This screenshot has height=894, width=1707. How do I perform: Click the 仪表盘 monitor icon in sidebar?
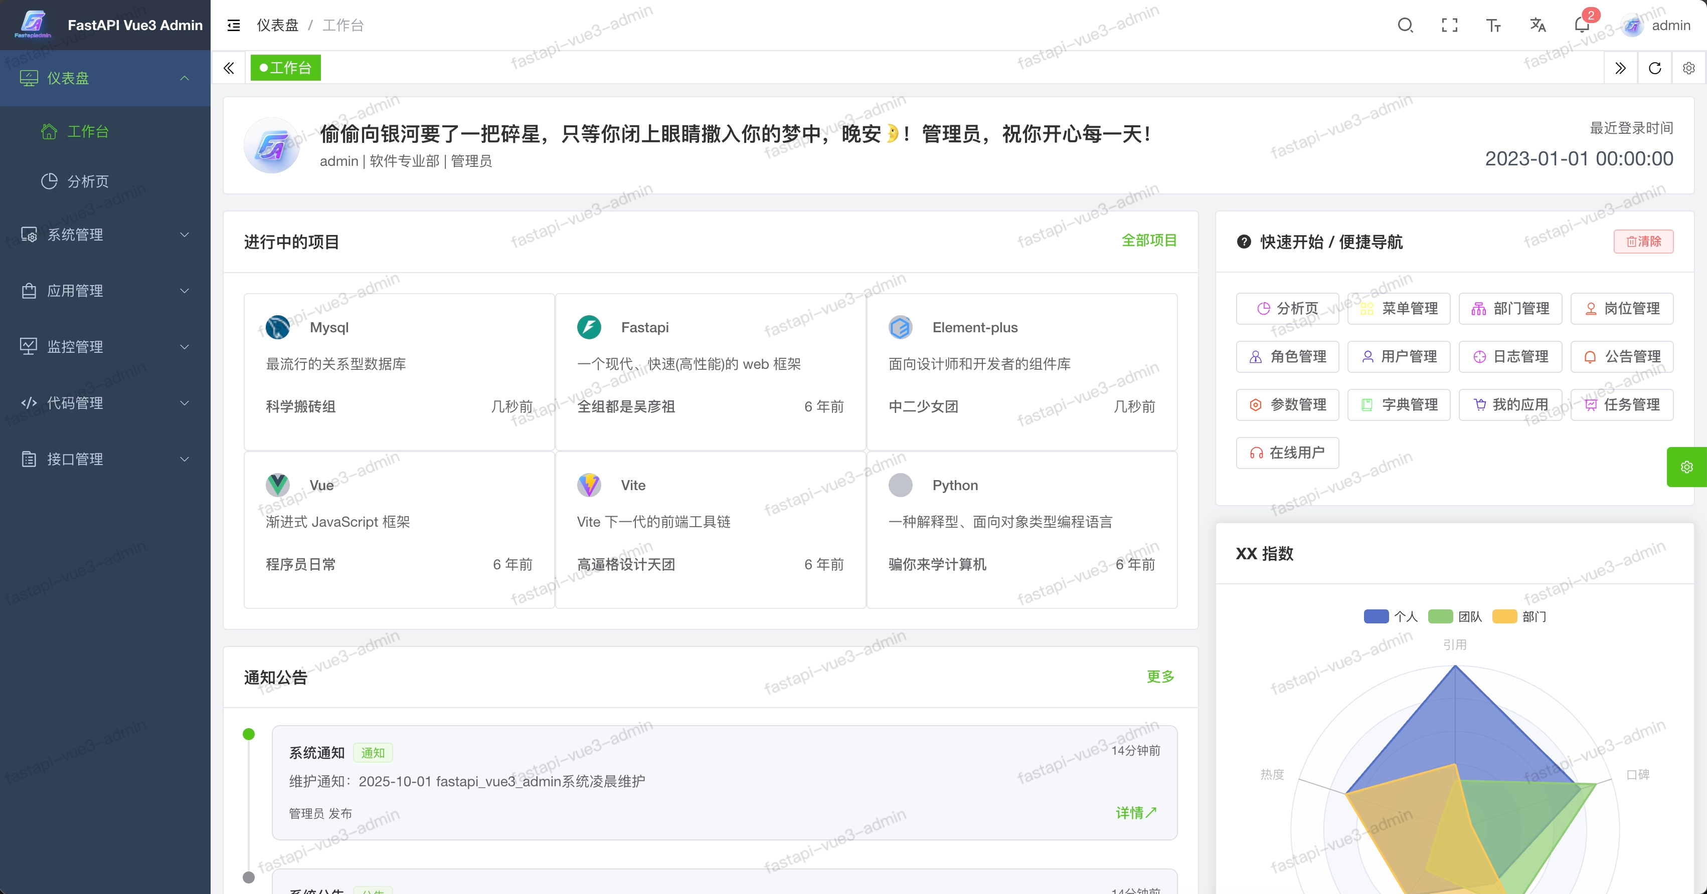pyautogui.click(x=29, y=78)
